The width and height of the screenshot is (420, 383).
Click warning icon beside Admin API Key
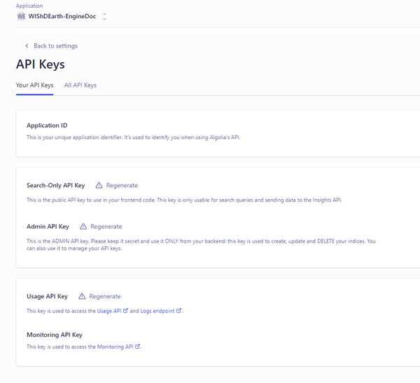point(83,226)
